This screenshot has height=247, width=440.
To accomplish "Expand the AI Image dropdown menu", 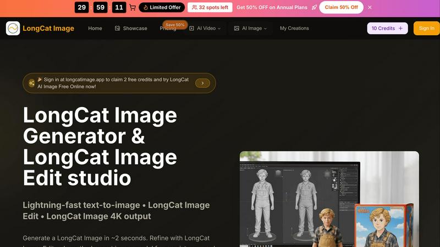I will point(250,29).
